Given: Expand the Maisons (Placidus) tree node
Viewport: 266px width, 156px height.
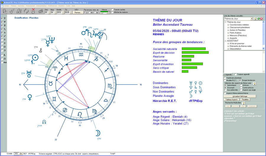Looking at the screenshot, I should pyautogui.click(x=228, y=35).
